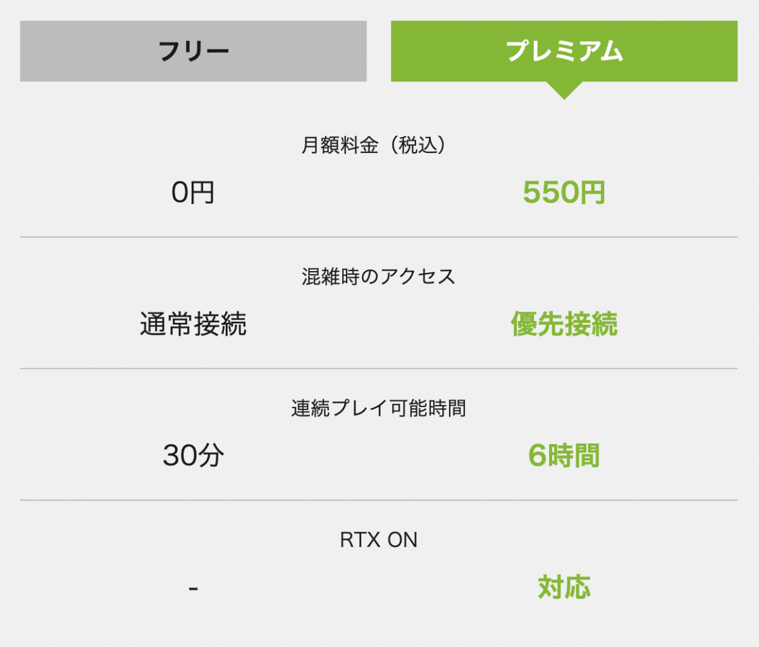Click the dash under free RTX ON
The height and width of the screenshot is (647, 759).
[x=193, y=589]
